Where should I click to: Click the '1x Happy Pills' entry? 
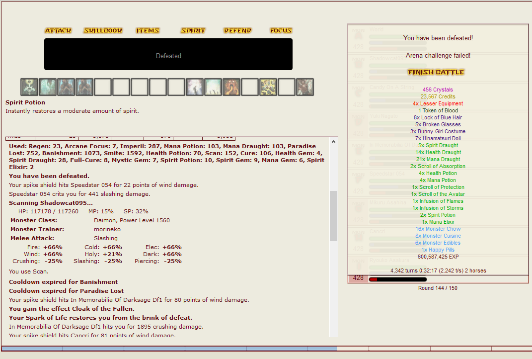(438, 250)
